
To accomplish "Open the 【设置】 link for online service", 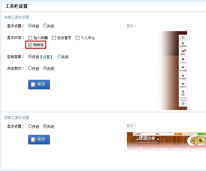I will pyautogui.click(x=46, y=57).
